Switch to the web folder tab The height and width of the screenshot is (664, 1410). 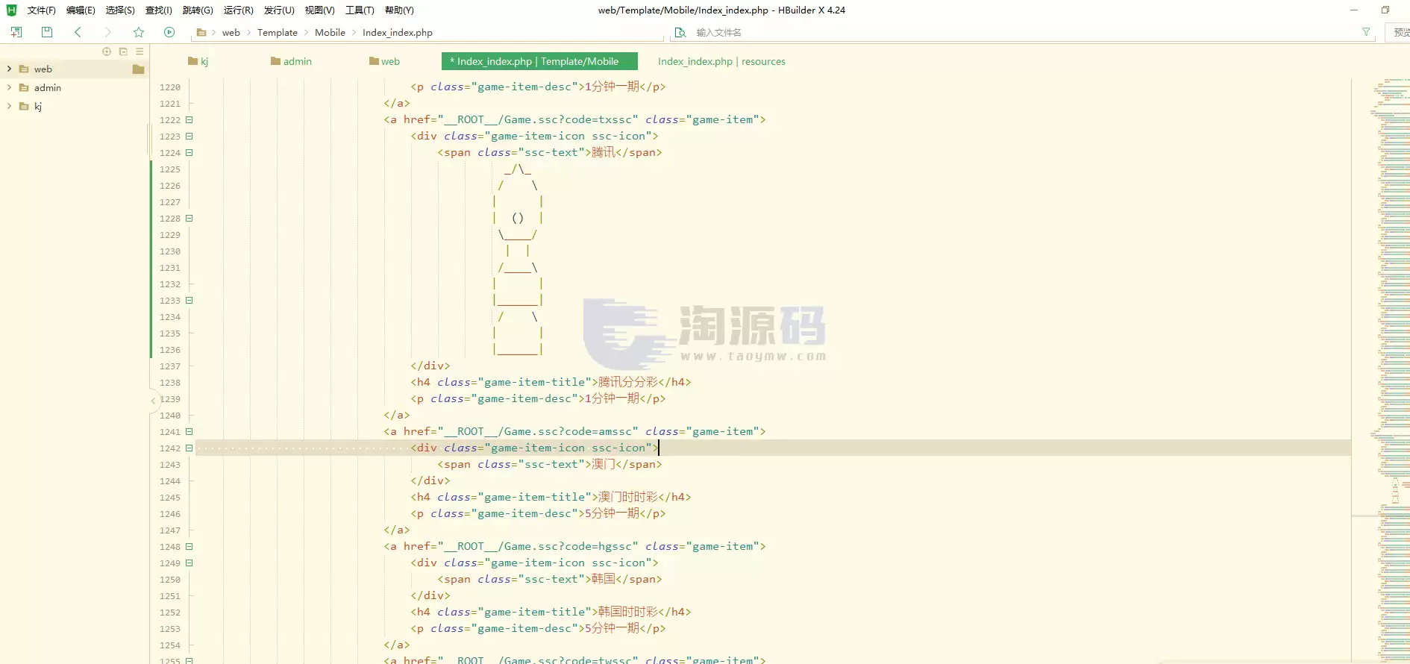[384, 61]
